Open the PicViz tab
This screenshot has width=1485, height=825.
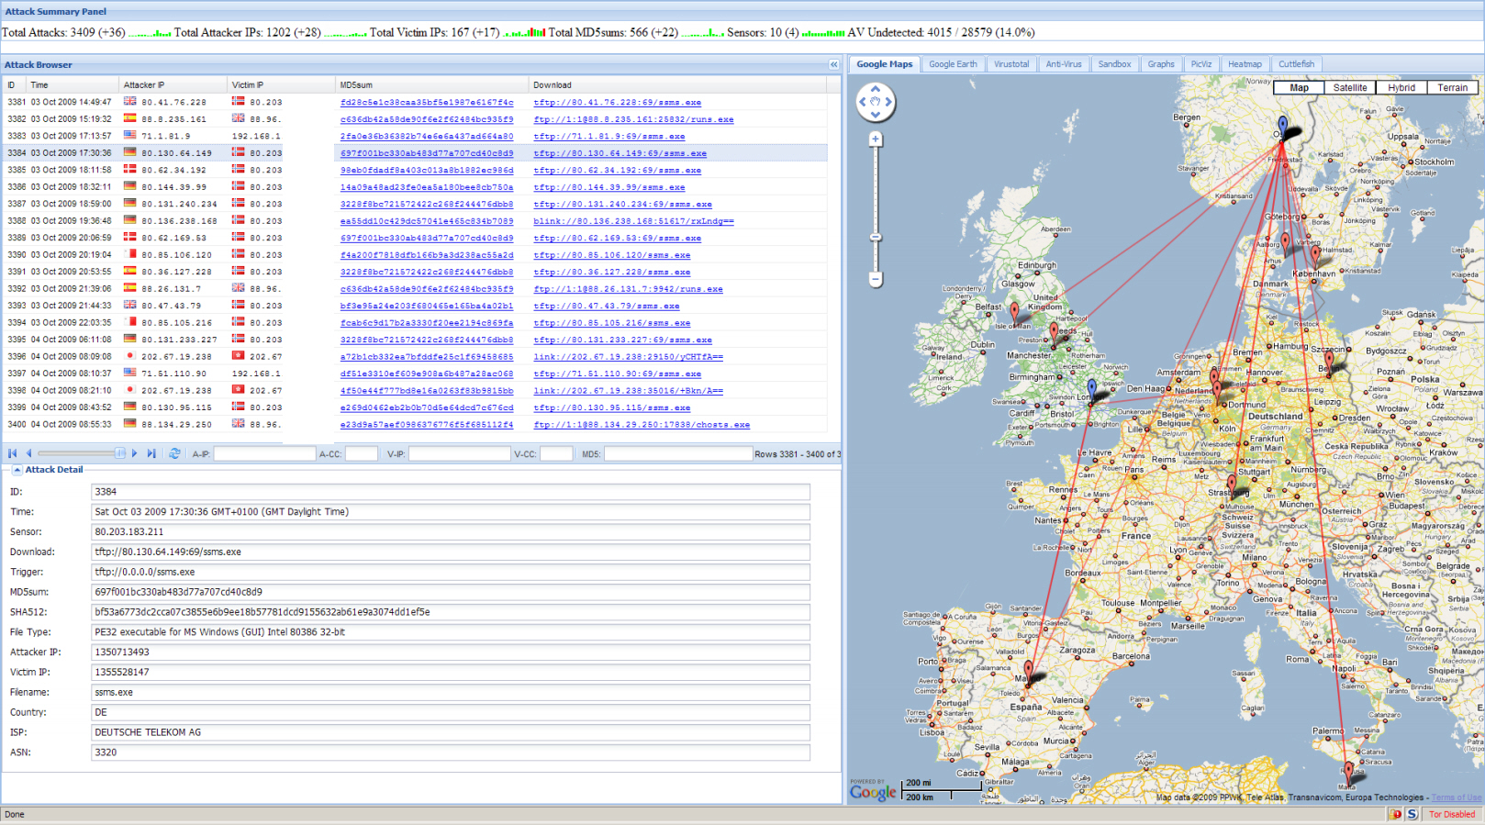pos(1201,64)
